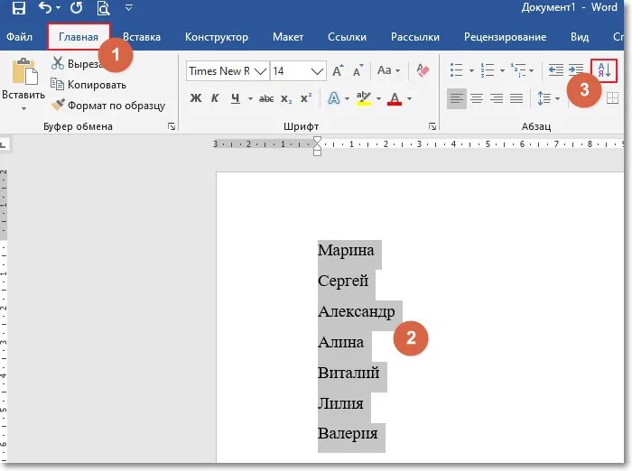Activate Формат по образцу
Image resolution: width=632 pixels, height=471 pixels.
pos(108,106)
